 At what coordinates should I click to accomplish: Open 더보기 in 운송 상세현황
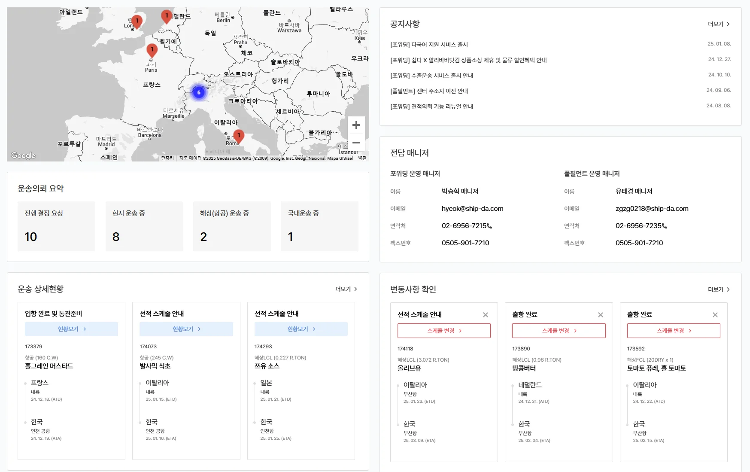tap(346, 289)
